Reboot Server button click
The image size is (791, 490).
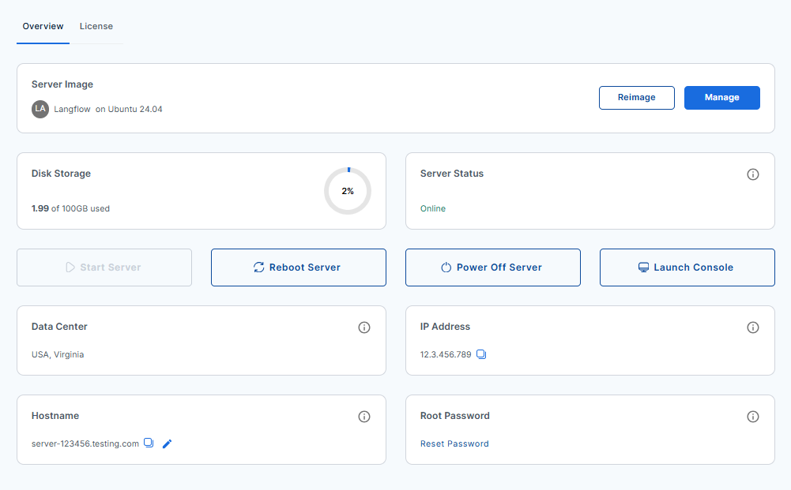299,267
